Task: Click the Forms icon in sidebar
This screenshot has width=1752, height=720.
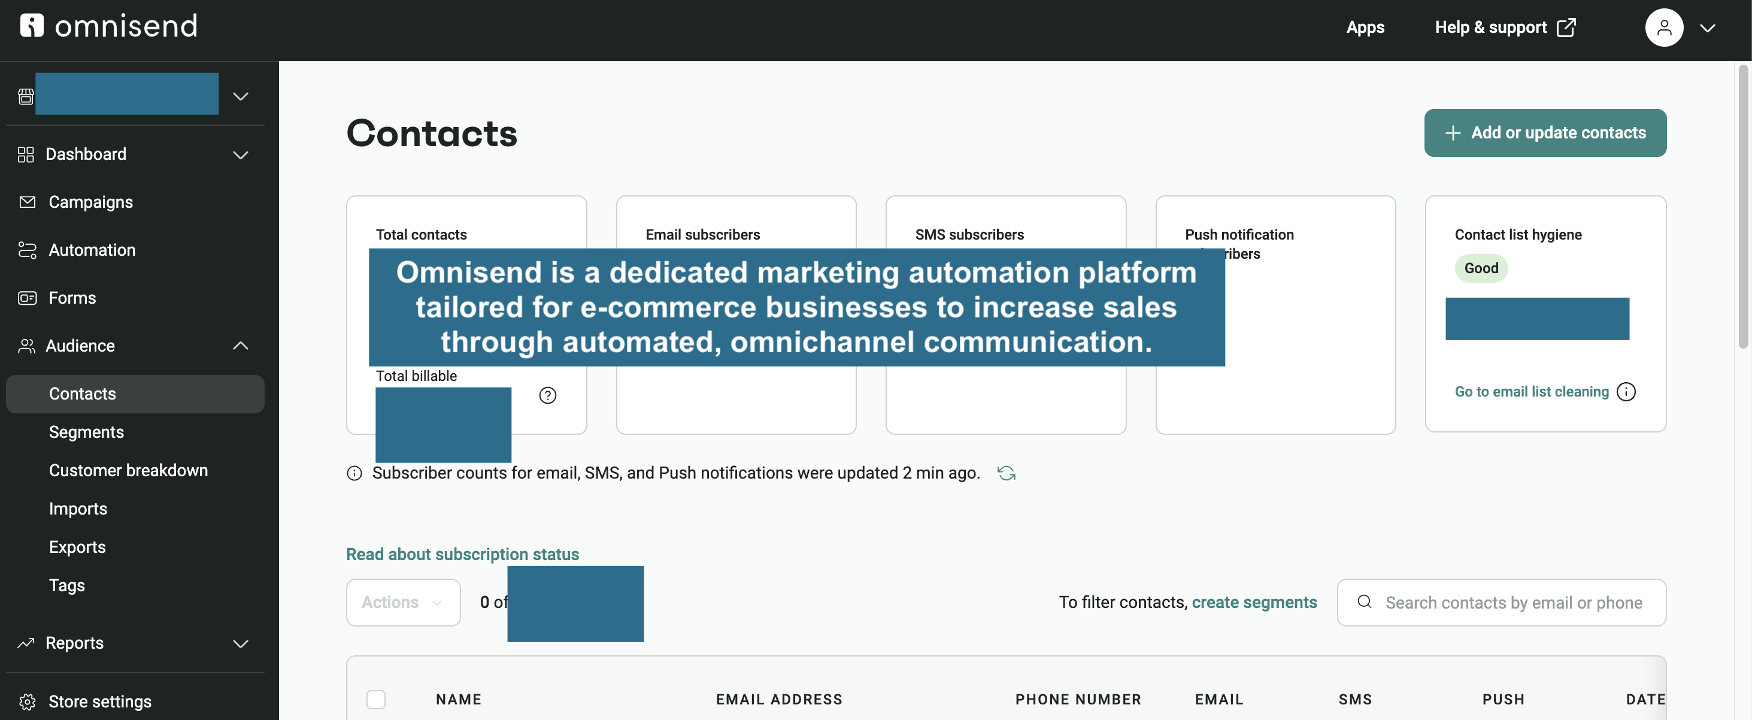Action: pos(27,298)
